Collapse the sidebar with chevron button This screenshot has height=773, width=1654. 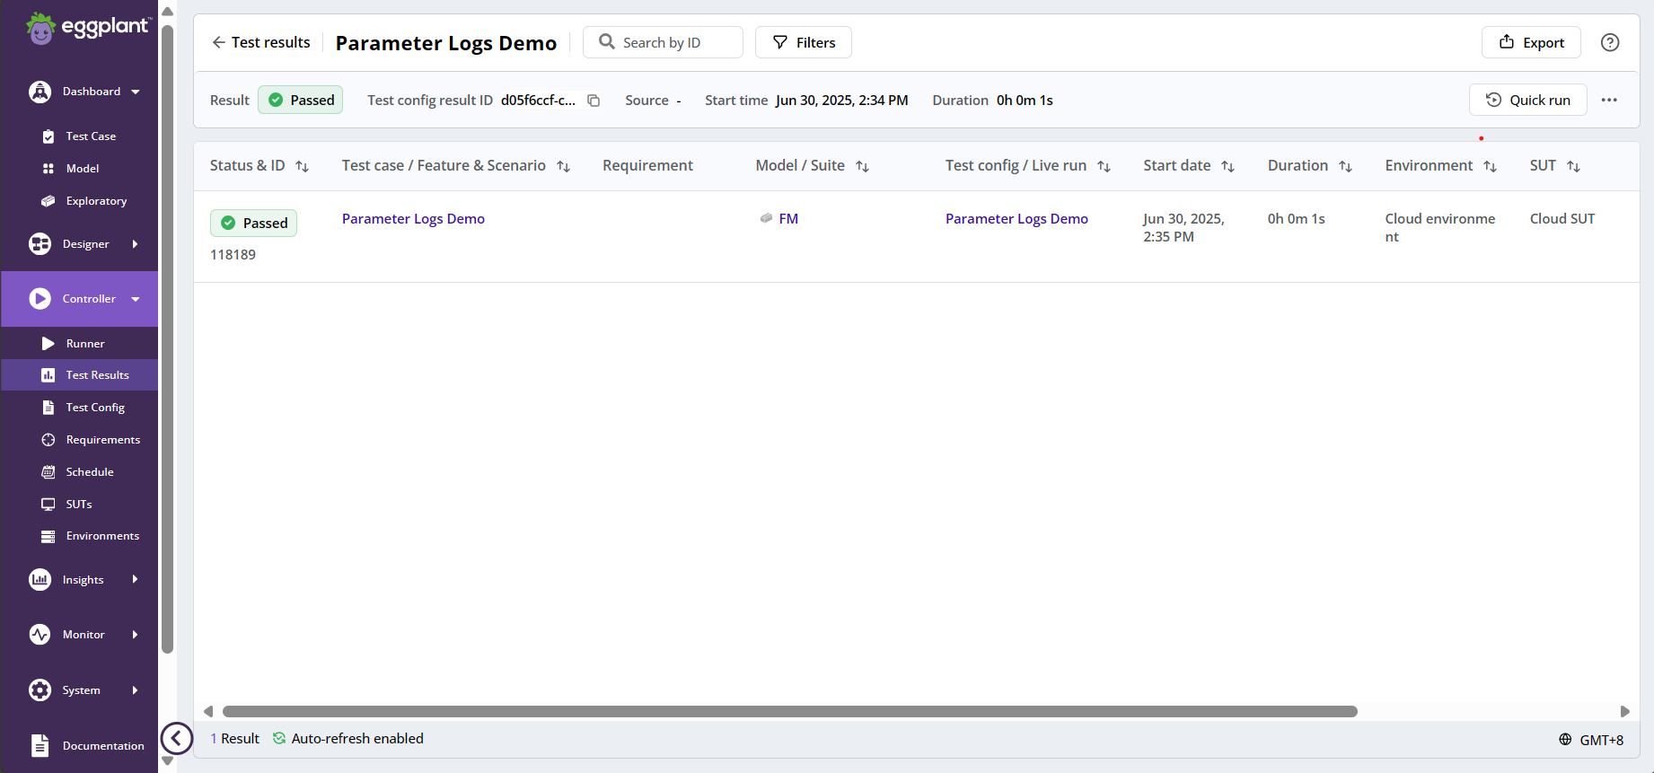coord(177,739)
